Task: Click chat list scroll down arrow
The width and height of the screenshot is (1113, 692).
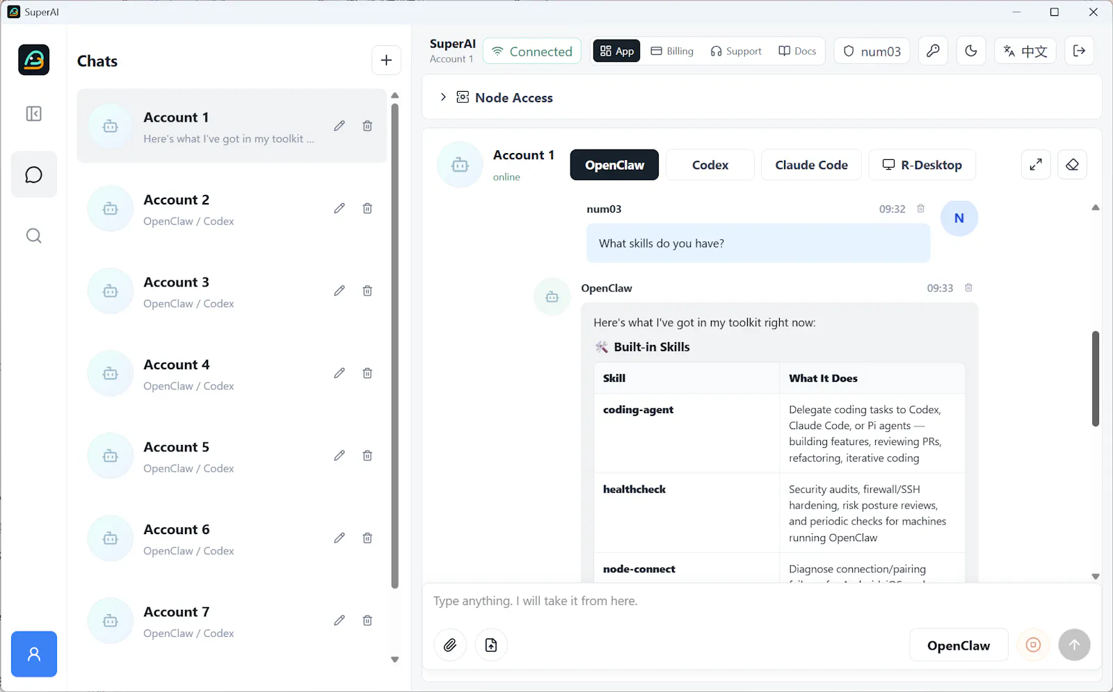Action: click(x=395, y=659)
